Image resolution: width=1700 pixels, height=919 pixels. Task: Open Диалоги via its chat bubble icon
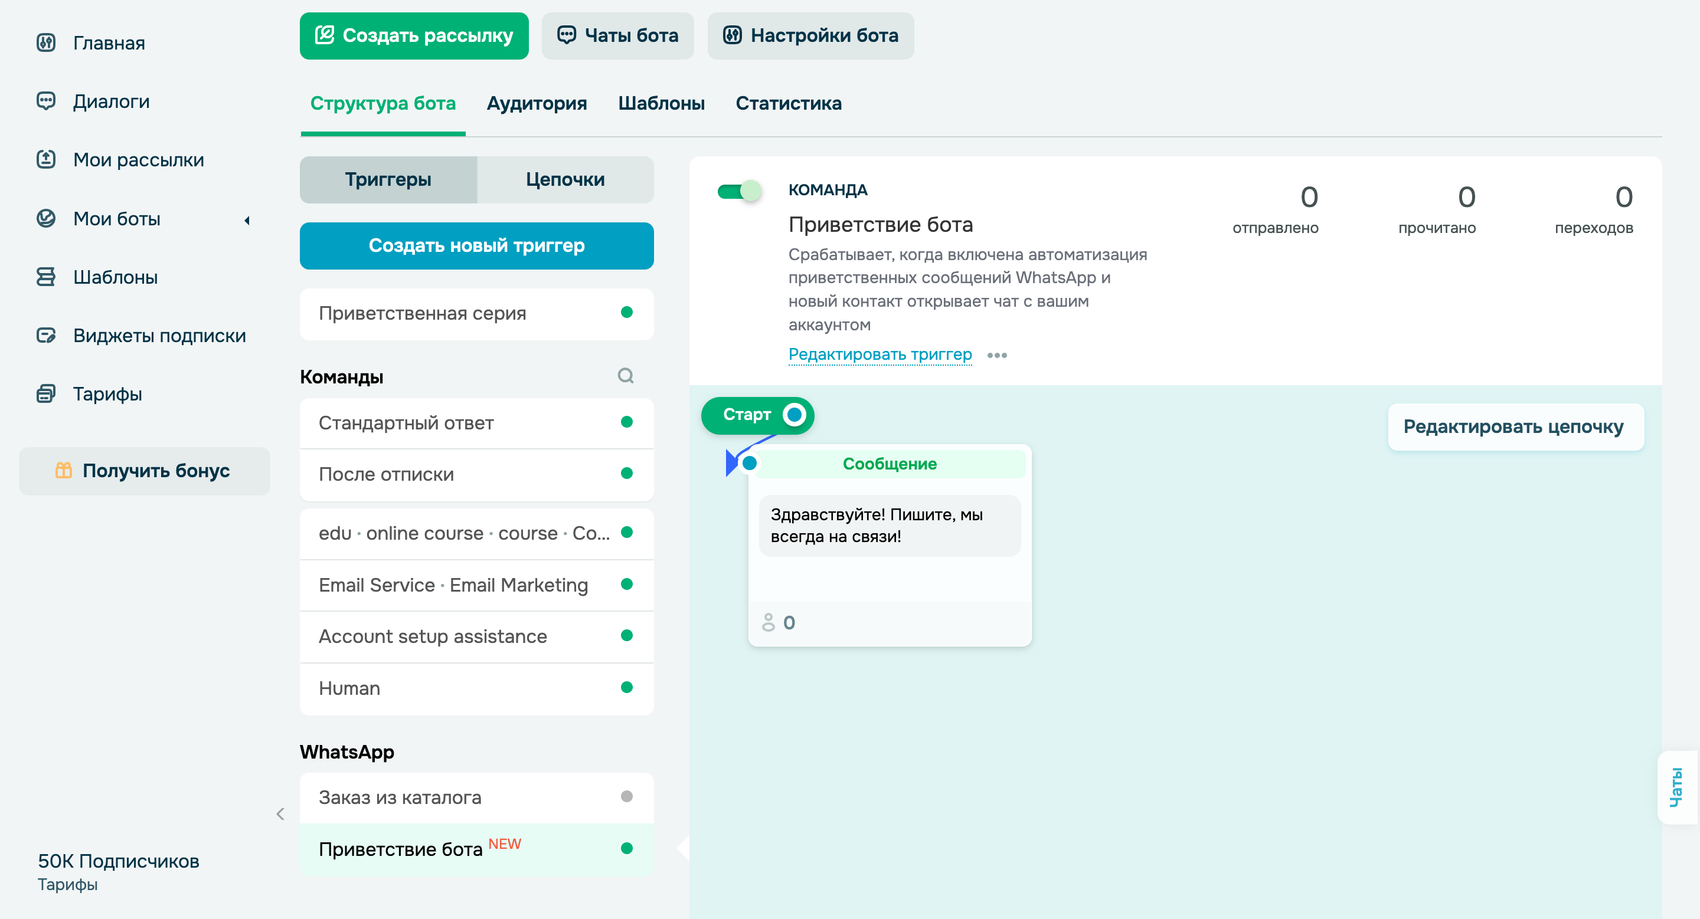[45, 101]
